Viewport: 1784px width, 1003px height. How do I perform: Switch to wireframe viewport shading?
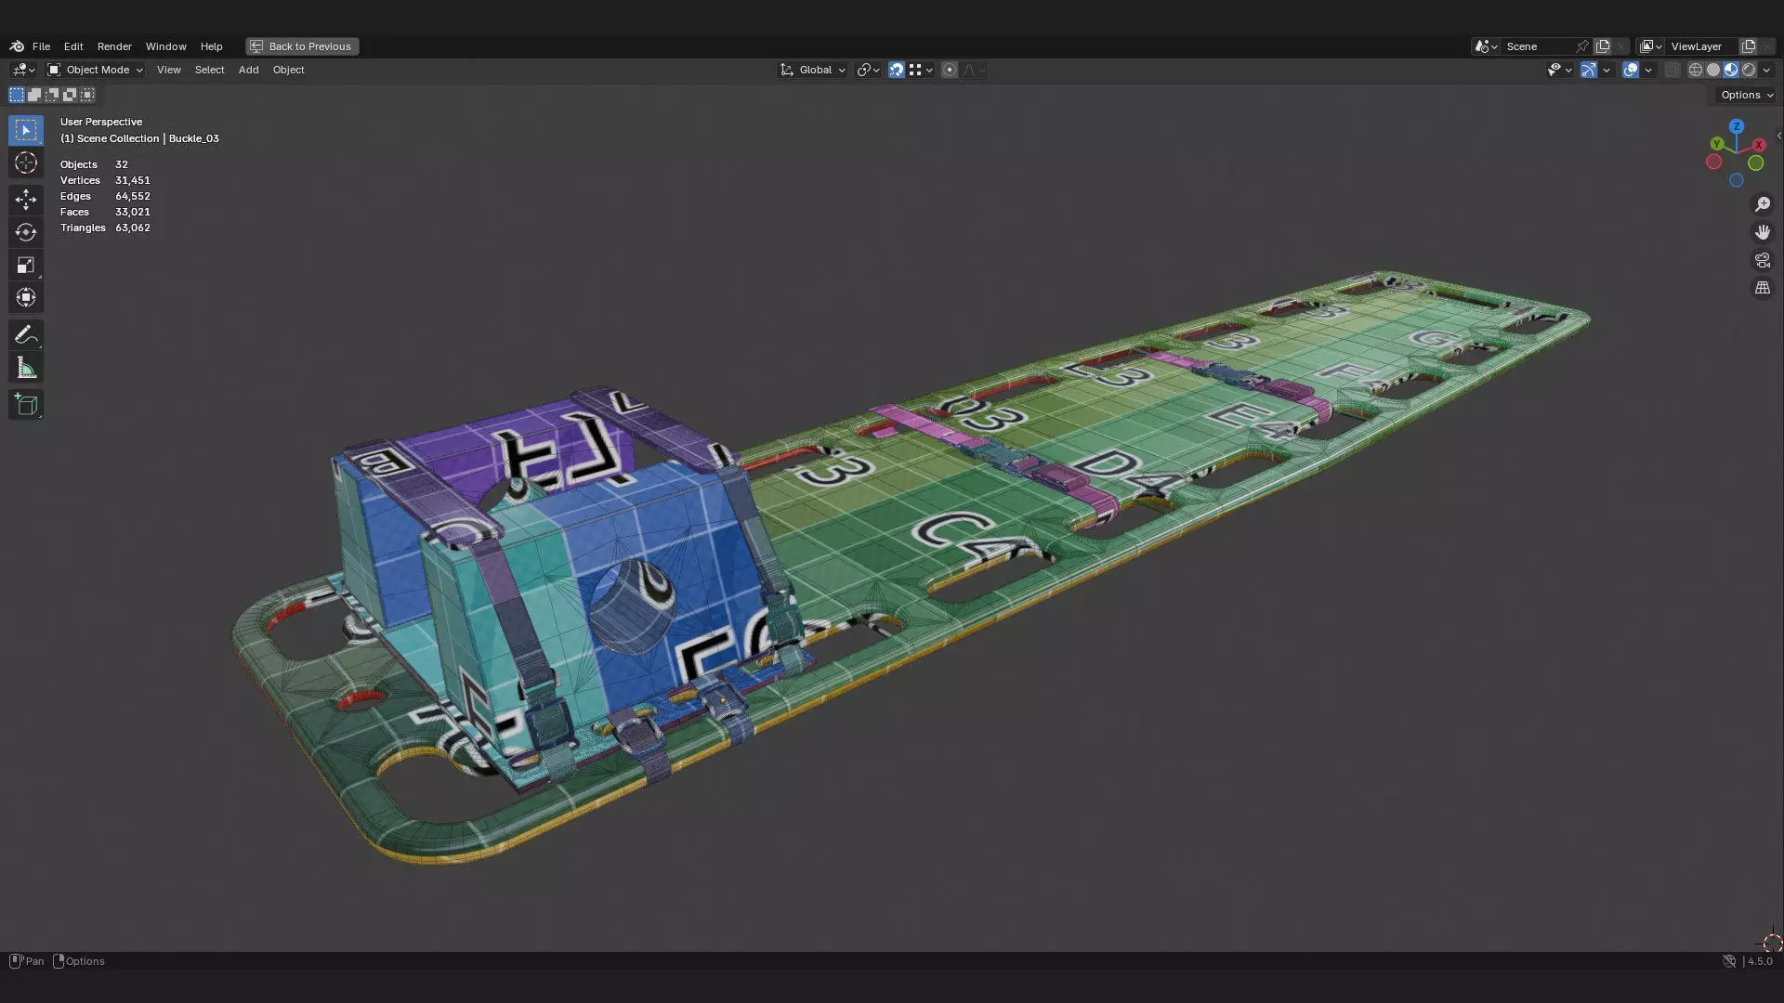click(x=1695, y=70)
